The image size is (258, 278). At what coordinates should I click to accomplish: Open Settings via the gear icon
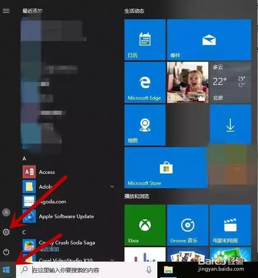pyautogui.click(x=6, y=232)
